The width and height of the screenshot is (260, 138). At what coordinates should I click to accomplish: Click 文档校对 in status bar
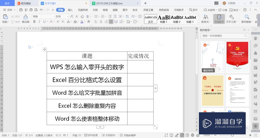[x=108, y=135]
